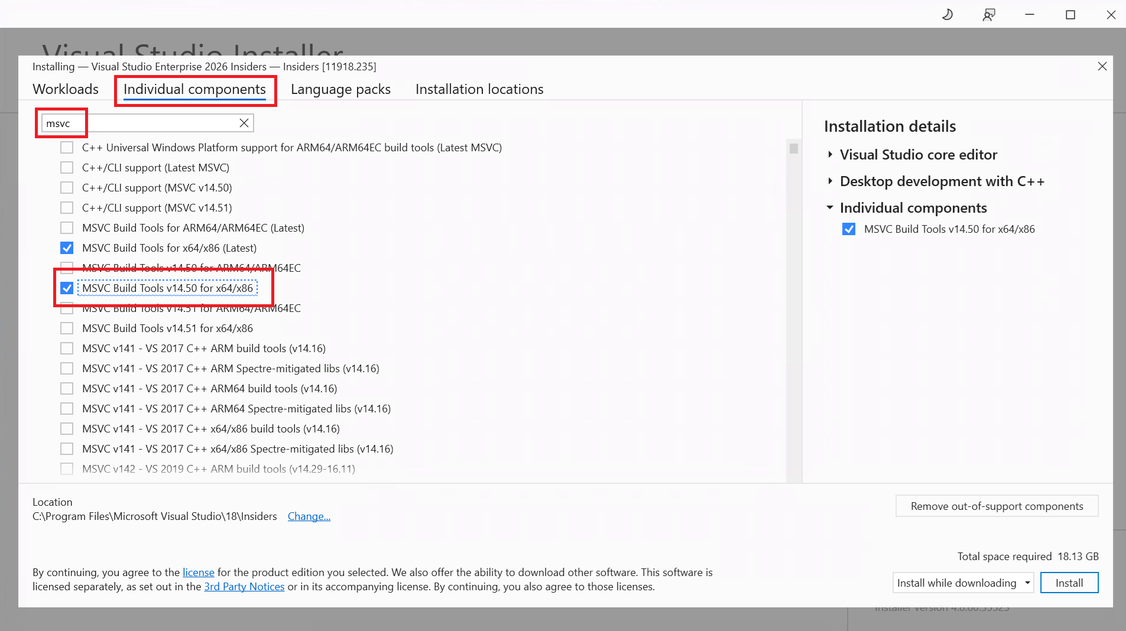The height and width of the screenshot is (631, 1126).
Task: Click the Install button
Action: pyautogui.click(x=1069, y=583)
